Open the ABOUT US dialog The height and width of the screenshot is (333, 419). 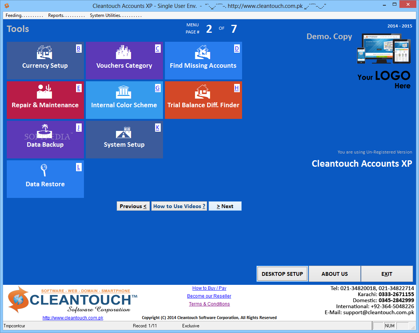pyautogui.click(x=335, y=274)
